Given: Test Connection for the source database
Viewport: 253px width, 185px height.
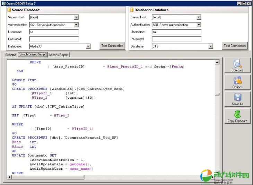Looking at the screenshot, I should (x=112, y=46).
